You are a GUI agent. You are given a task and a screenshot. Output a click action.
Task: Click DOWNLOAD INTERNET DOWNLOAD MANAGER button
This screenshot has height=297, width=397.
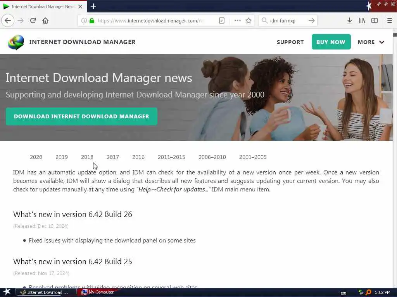coord(81,116)
